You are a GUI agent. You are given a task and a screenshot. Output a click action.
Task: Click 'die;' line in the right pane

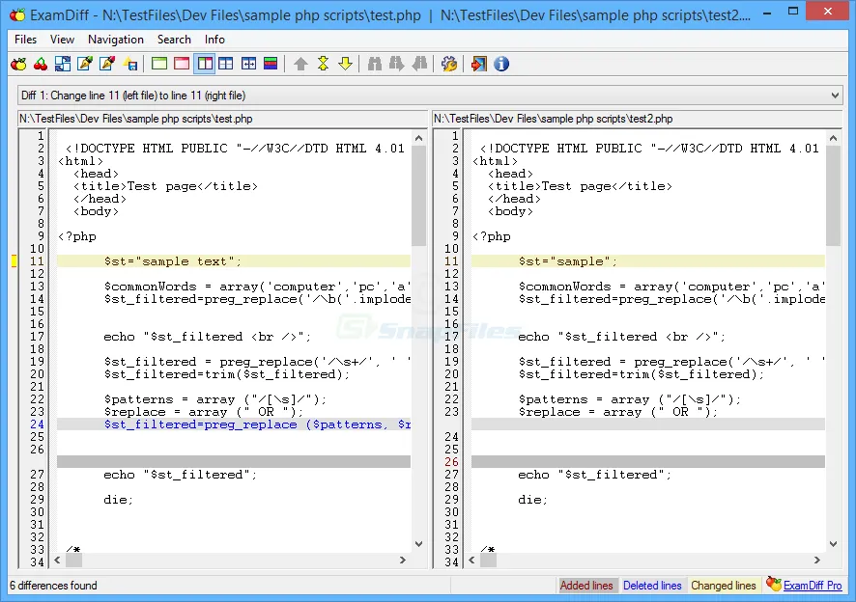click(x=532, y=500)
